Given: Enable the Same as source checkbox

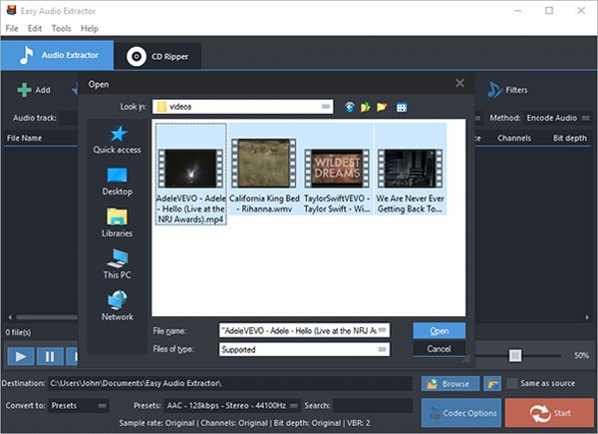Looking at the screenshot, I should click(513, 383).
